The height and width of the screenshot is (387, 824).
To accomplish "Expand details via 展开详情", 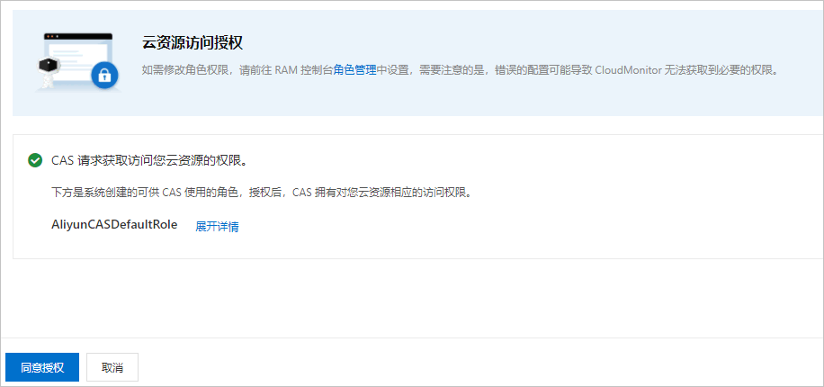I will tap(217, 227).
